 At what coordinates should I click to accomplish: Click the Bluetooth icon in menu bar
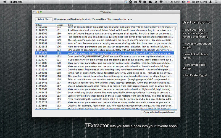point(166,2)
